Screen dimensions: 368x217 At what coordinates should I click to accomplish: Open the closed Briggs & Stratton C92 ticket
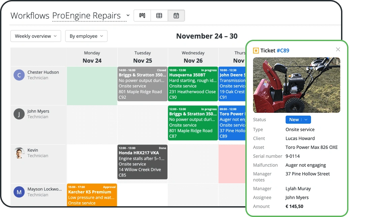pyautogui.click(x=142, y=84)
